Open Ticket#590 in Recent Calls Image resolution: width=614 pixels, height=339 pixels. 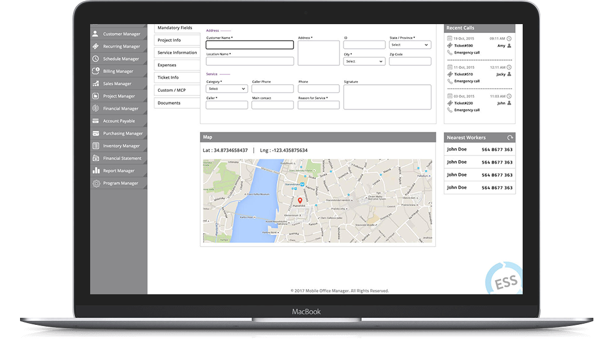(x=464, y=45)
